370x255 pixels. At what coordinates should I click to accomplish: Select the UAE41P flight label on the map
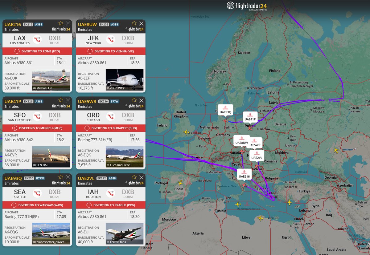click(250, 119)
